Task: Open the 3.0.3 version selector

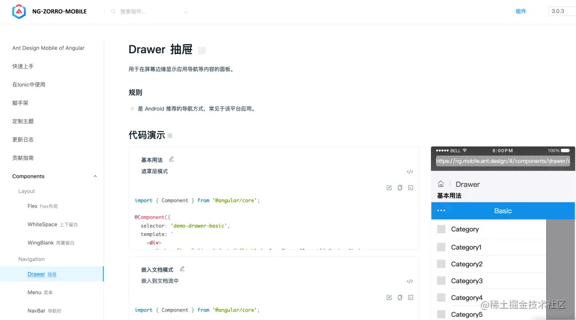Action: pos(563,11)
